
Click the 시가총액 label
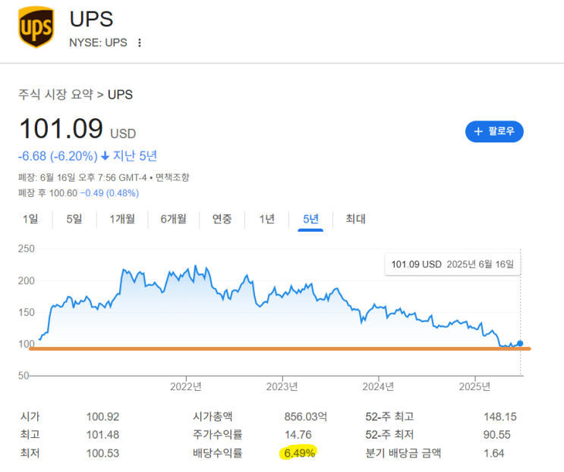pos(213,417)
